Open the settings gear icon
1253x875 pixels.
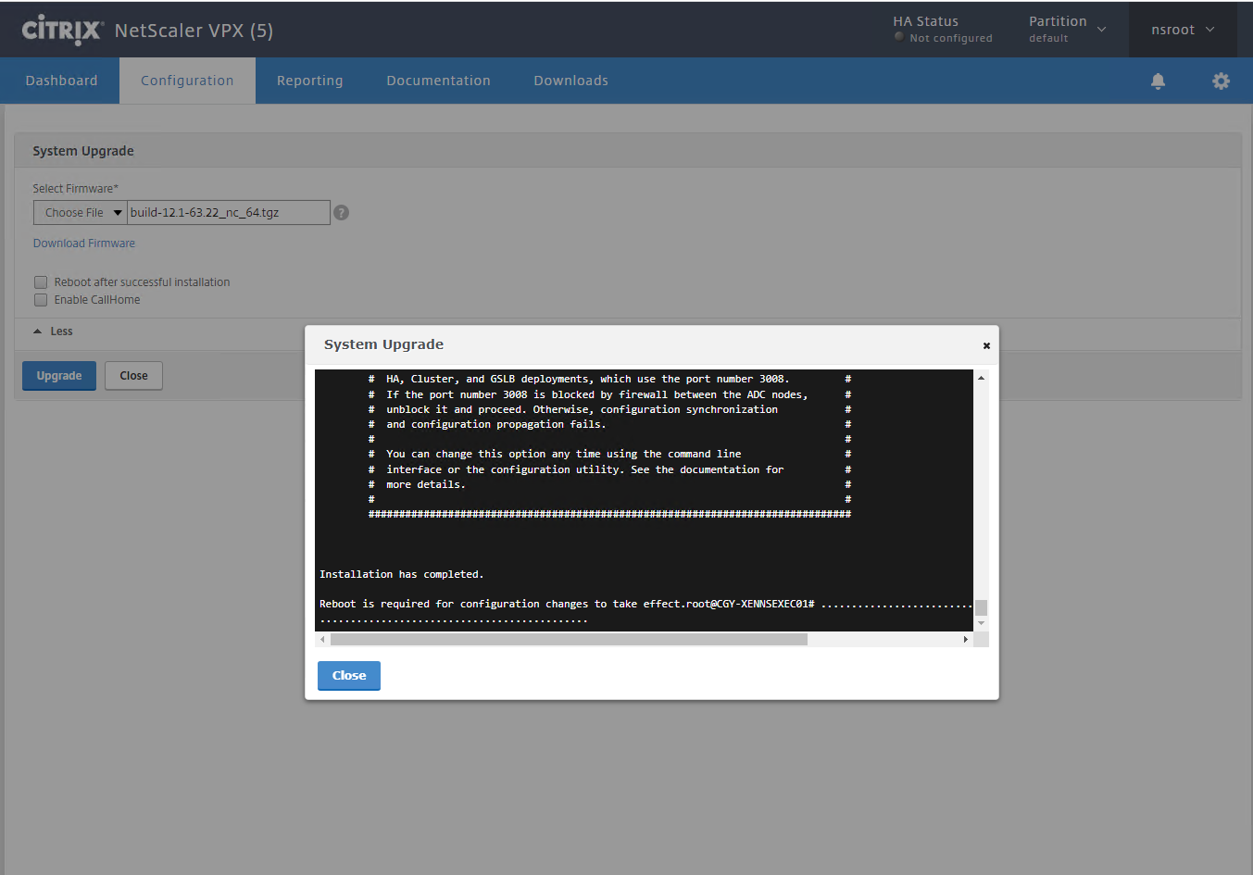click(1221, 81)
